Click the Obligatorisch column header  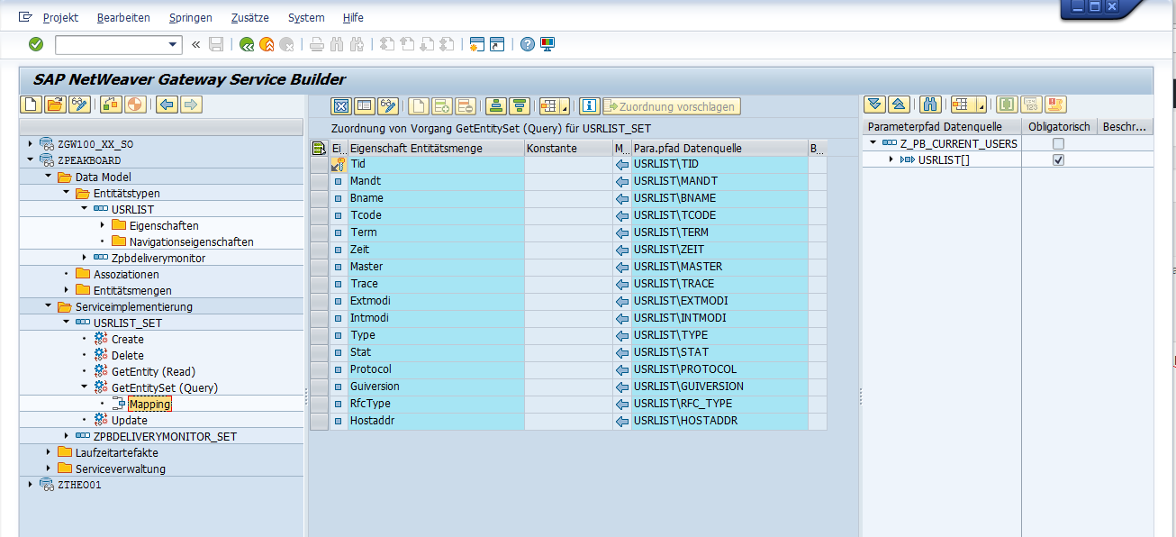point(1060,127)
